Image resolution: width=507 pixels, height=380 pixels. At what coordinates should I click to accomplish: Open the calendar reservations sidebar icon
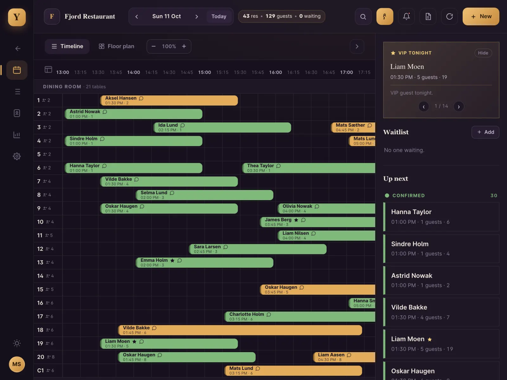tap(17, 70)
